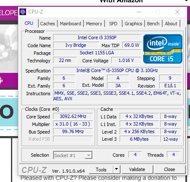Click the 1.016 V core voltage value
This screenshot has width=190, height=182.
126,60
